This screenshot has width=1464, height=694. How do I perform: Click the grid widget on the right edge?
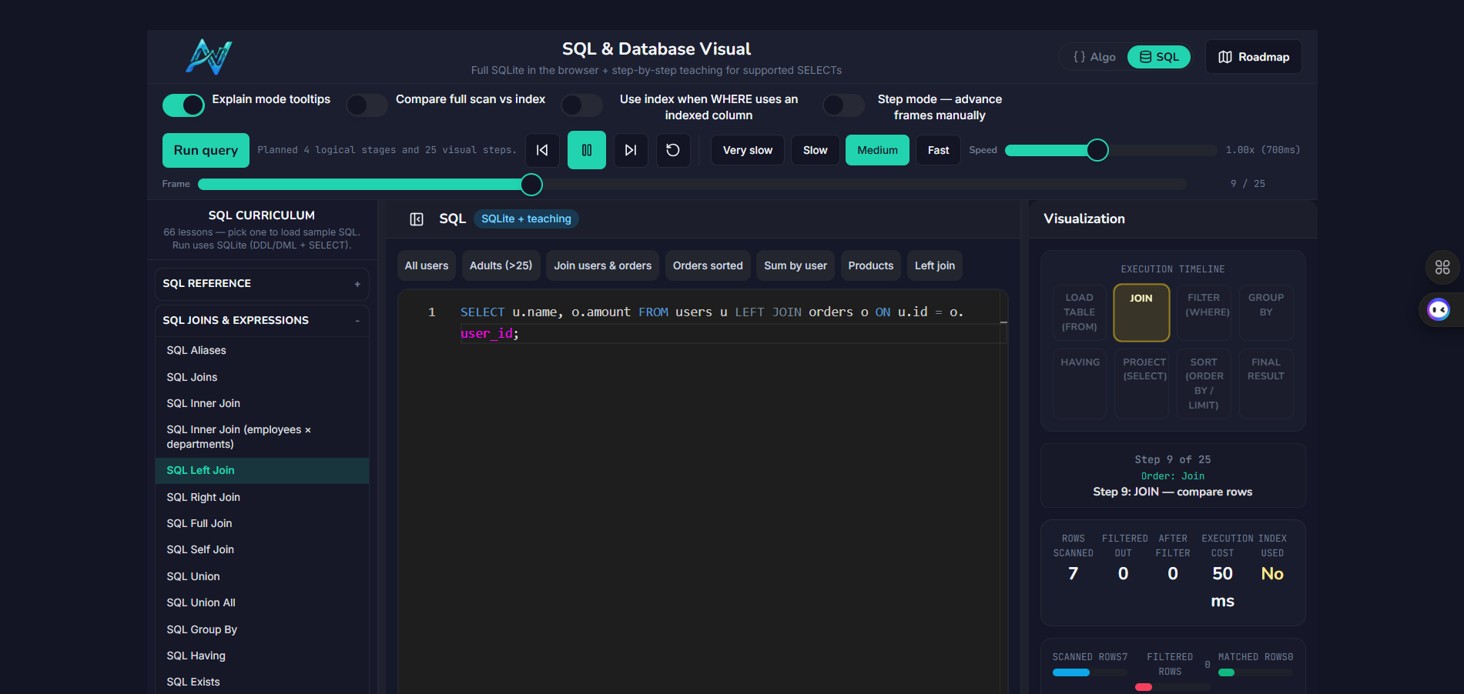tap(1443, 267)
